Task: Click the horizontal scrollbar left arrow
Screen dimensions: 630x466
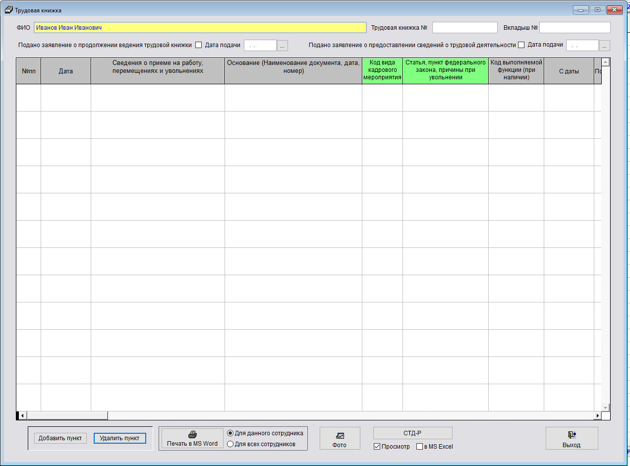Action: [22, 415]
